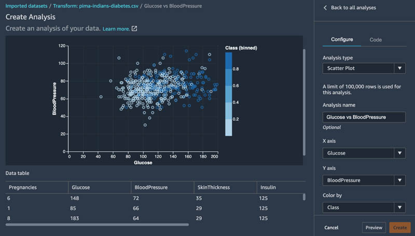Click the data table horizontal scrollbar
This screenshot has height=236, width=415.
97,225
